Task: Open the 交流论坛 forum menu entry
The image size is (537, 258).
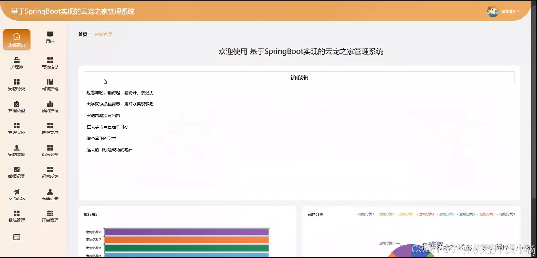Action: tap(16, 194)
